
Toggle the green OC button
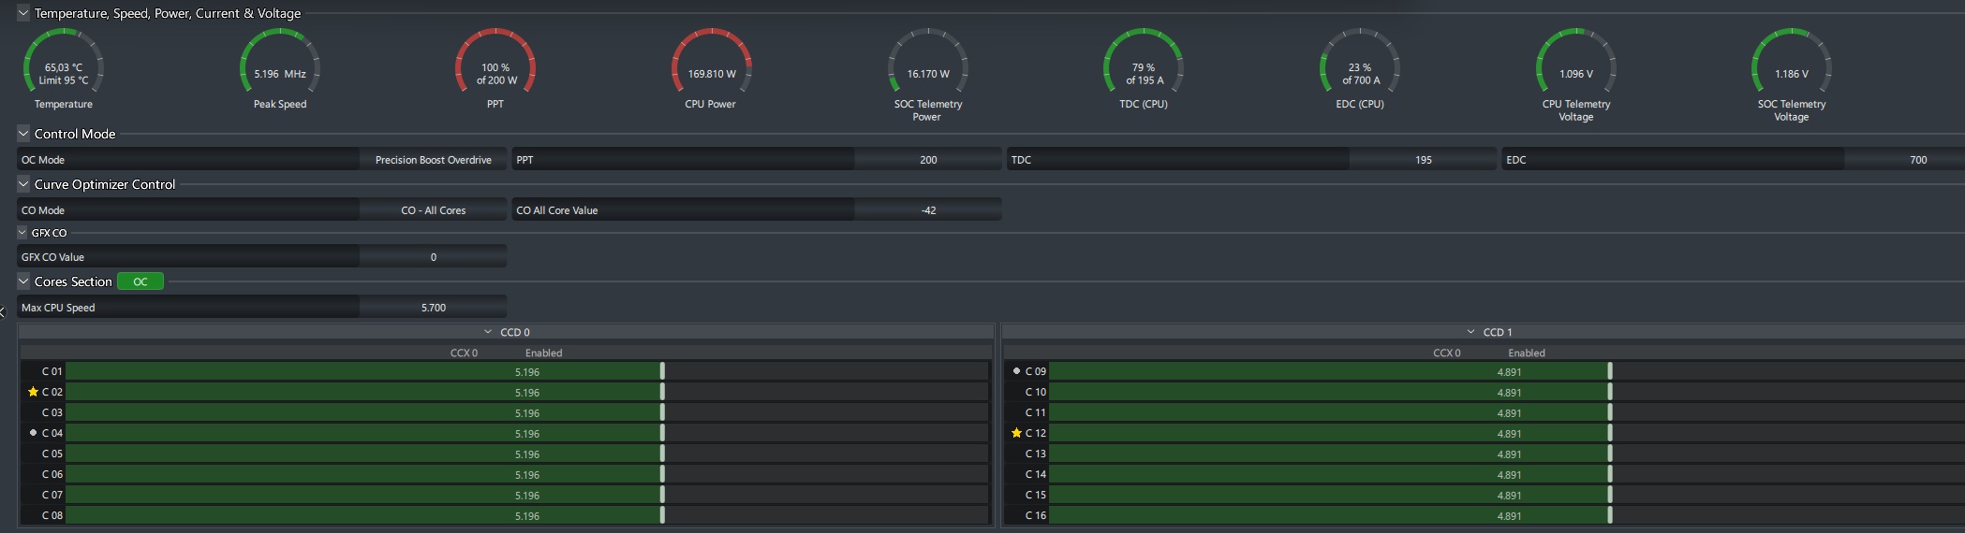point(140,281)
